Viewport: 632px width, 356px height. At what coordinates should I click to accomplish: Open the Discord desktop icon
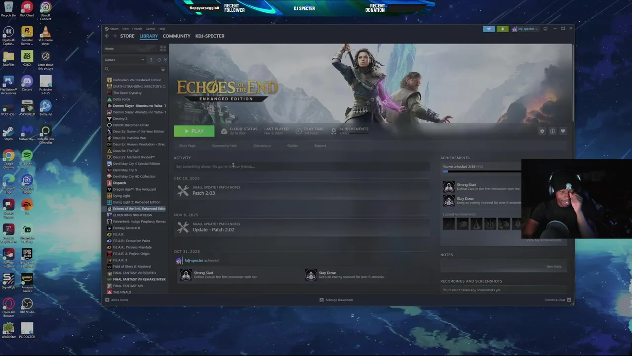click(x=27, y=83)
